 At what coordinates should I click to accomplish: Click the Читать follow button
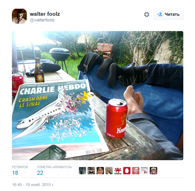click(x=168, y=14)
